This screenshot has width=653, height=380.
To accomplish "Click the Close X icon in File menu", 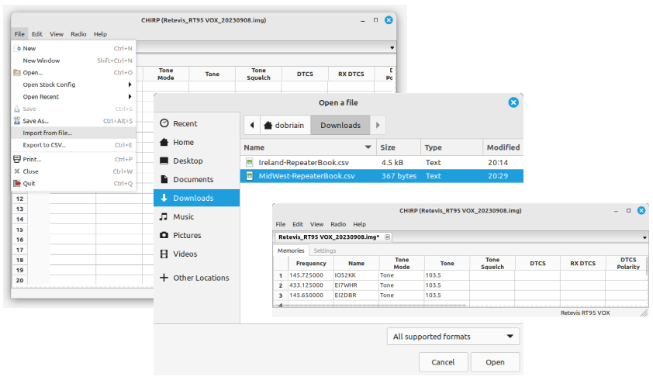I will (17, 171).
